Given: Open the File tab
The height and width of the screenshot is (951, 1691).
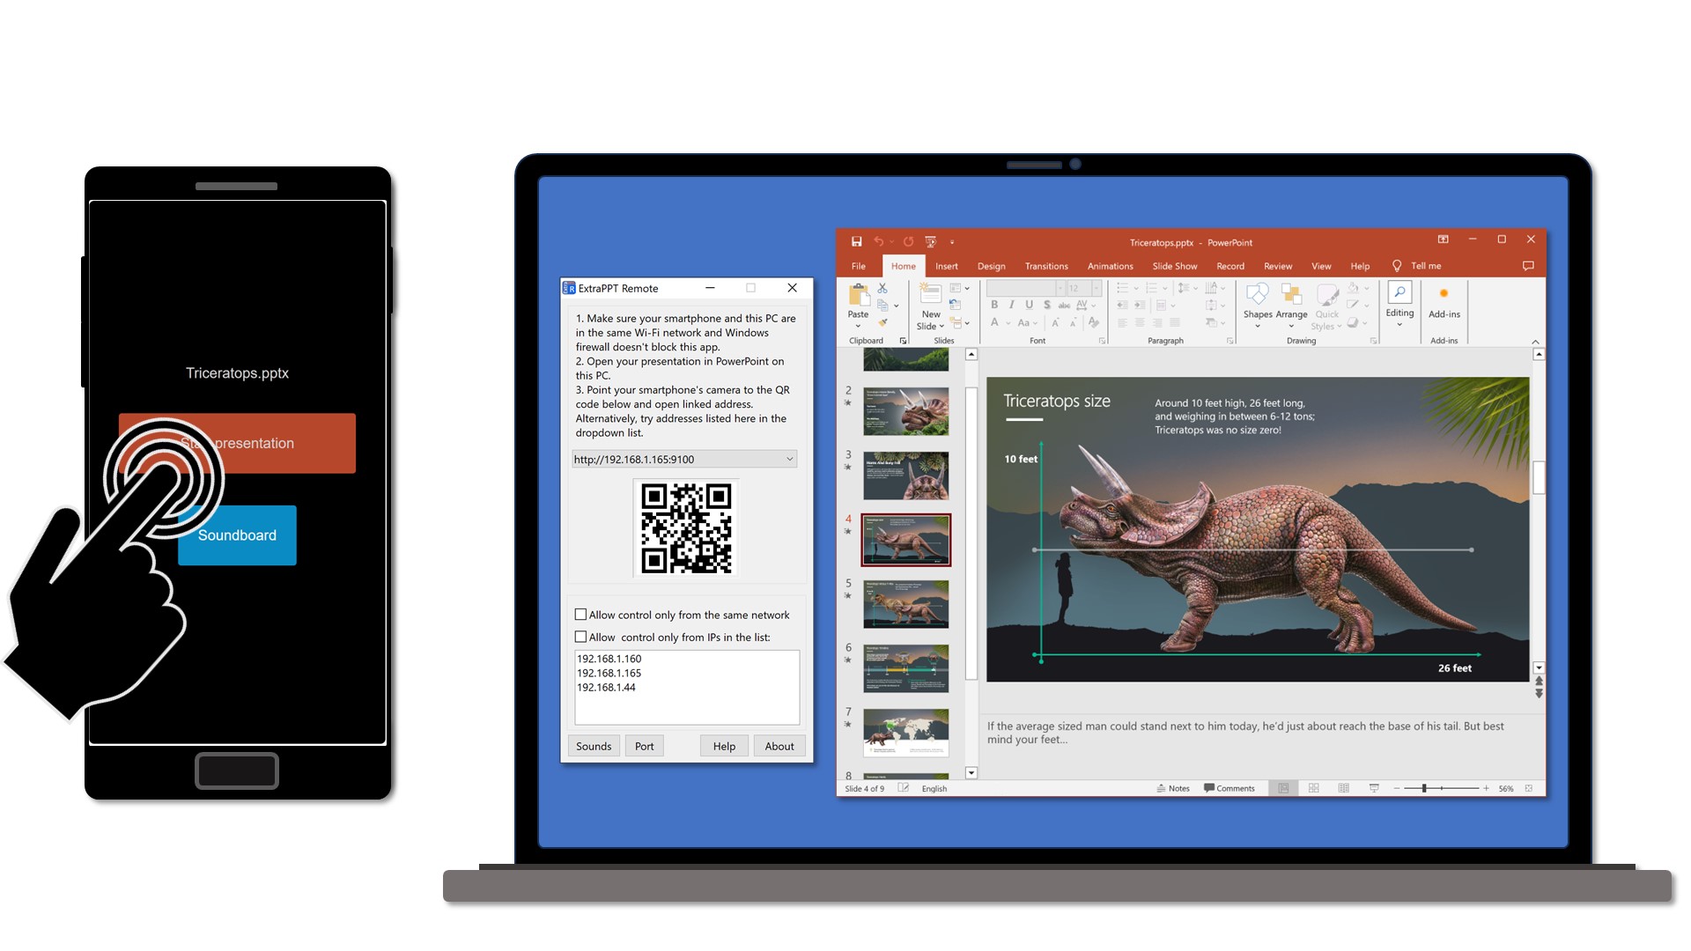Looking at the screenshot, I should pyautogui.click(x=859, y=266).
